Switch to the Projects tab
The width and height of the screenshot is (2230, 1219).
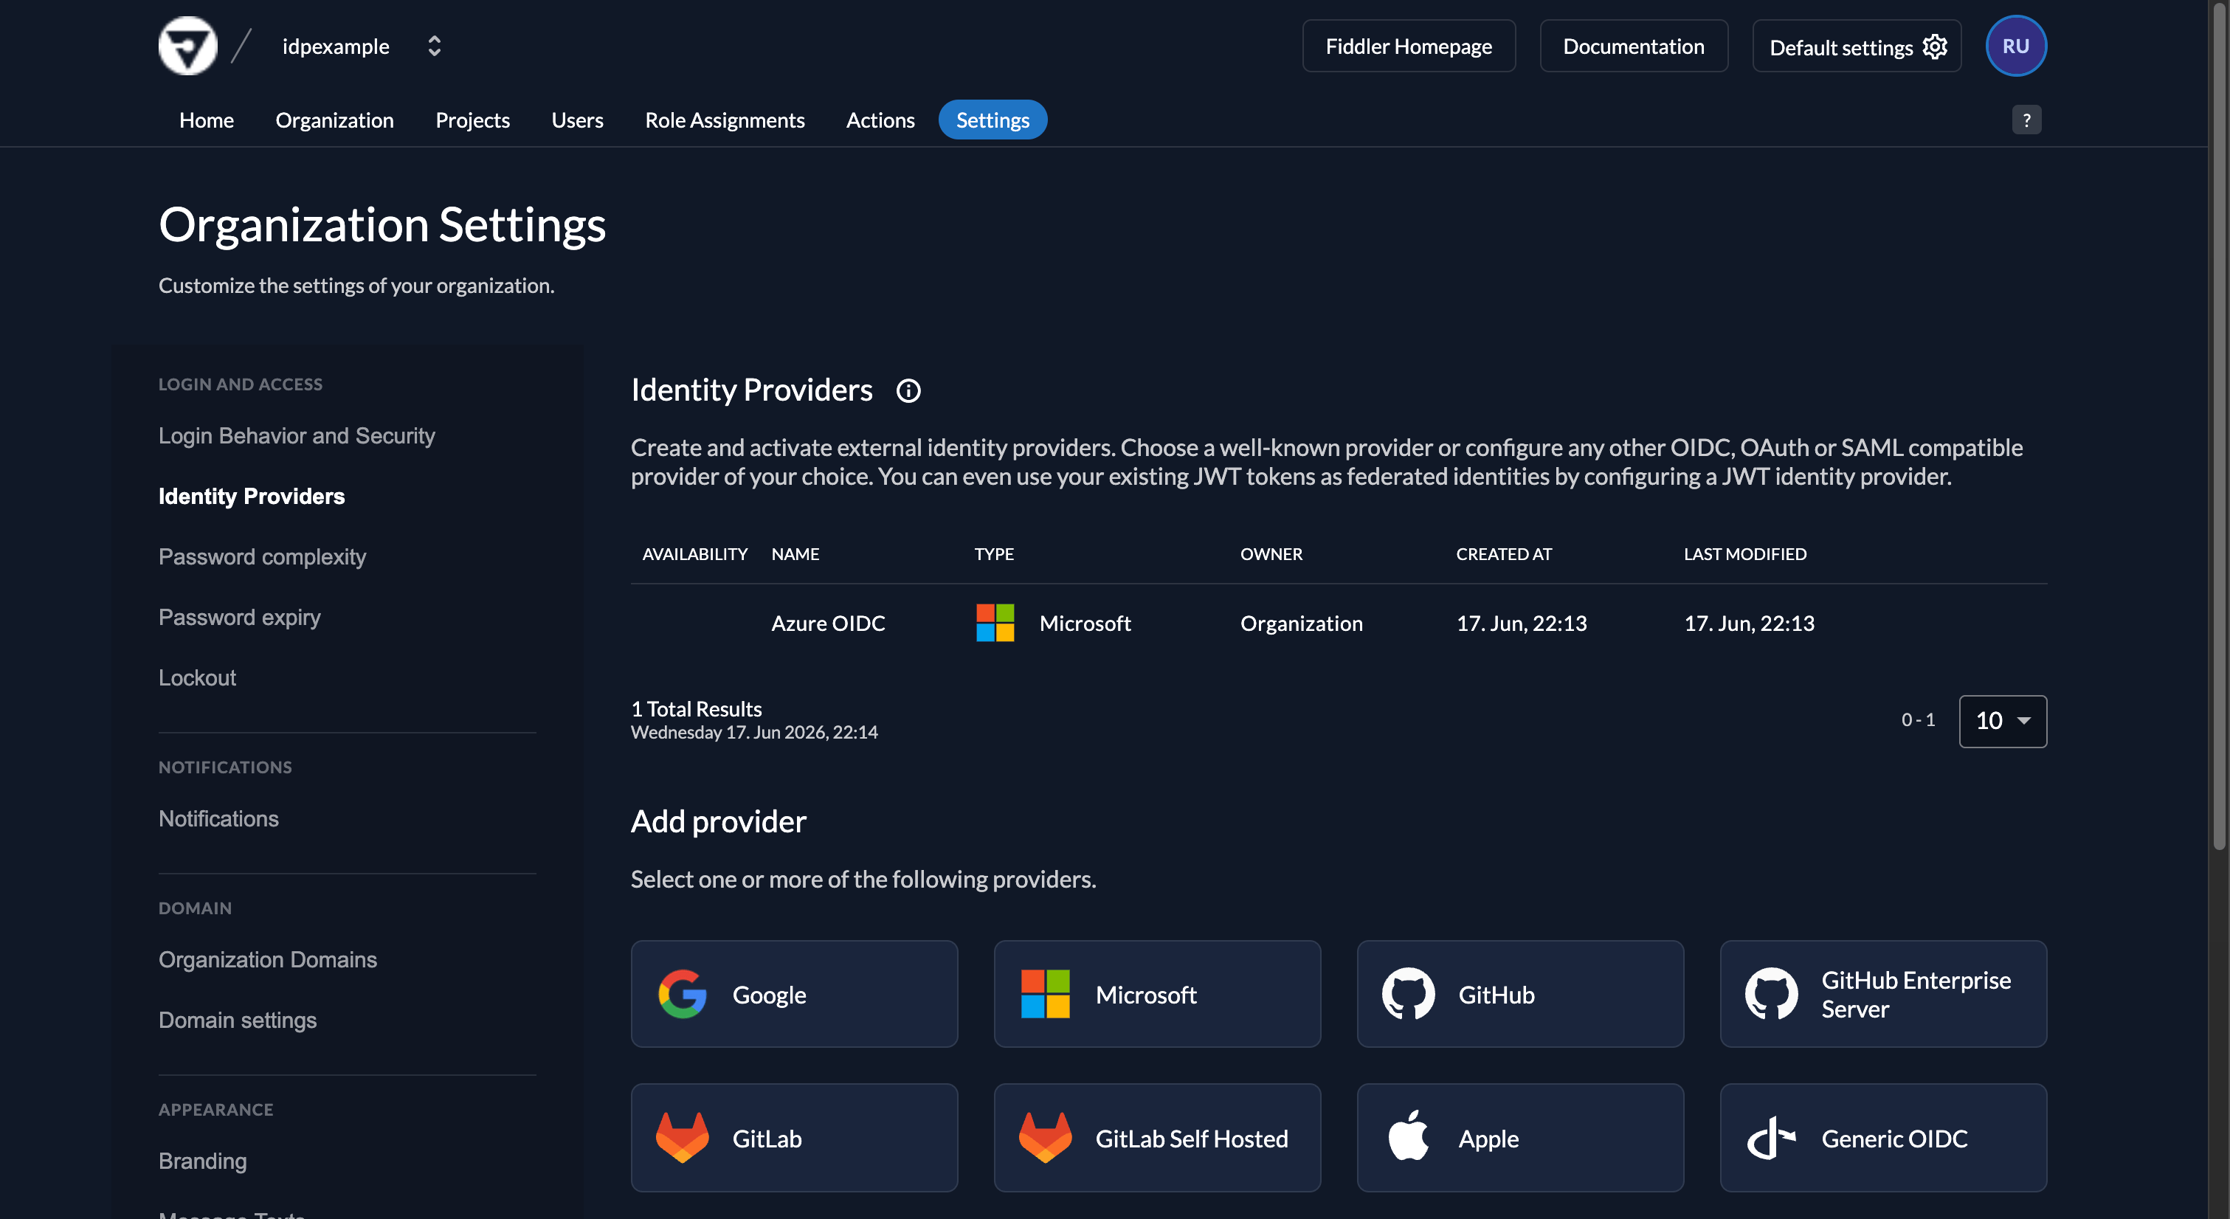point(473,120)
